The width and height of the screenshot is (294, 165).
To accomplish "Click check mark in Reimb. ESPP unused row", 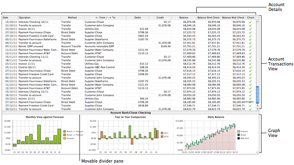I will (250, 46).
